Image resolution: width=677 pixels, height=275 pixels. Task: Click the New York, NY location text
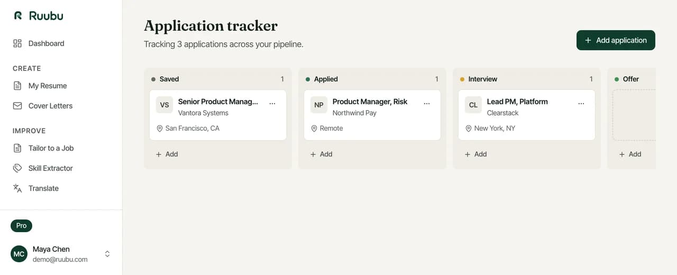[495, 129]
